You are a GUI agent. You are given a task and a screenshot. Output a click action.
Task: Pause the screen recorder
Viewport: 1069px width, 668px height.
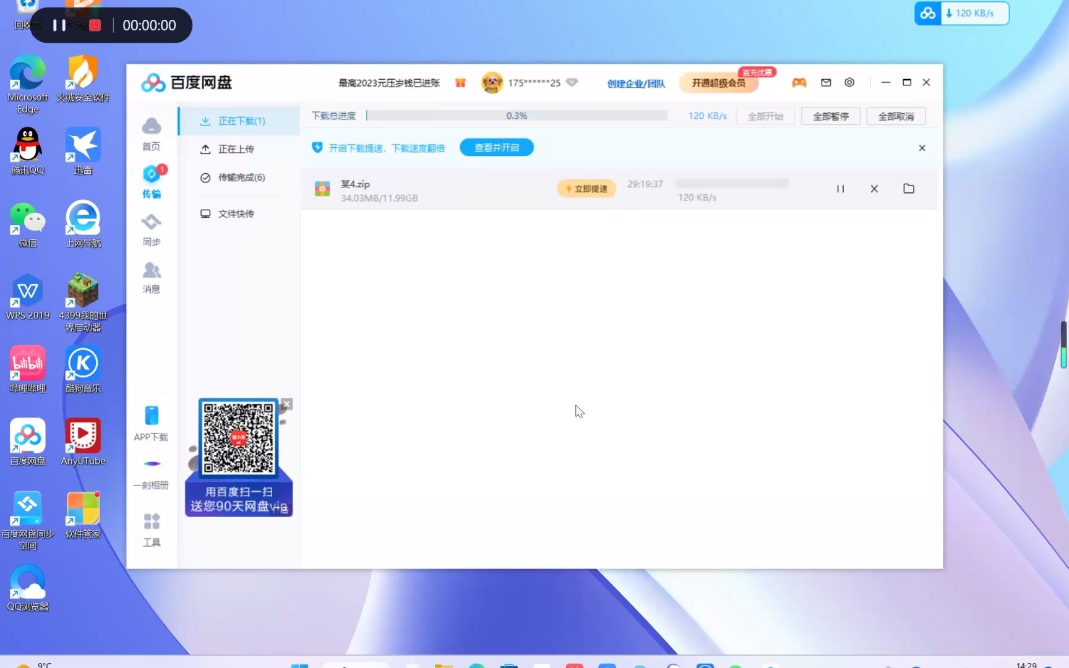coord(59,25)
